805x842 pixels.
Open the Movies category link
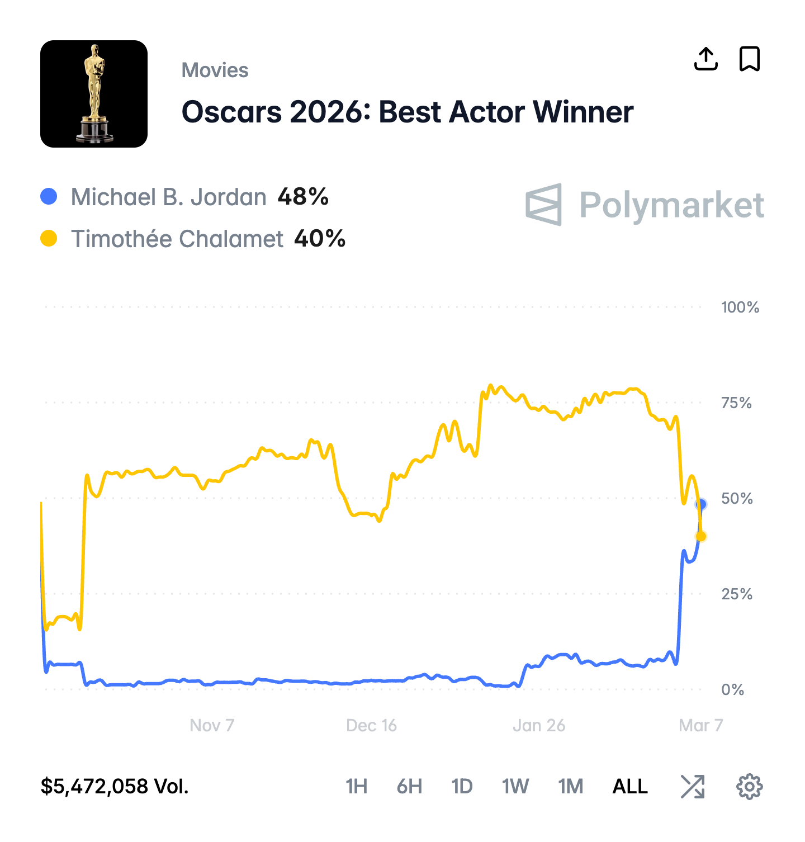215,70
